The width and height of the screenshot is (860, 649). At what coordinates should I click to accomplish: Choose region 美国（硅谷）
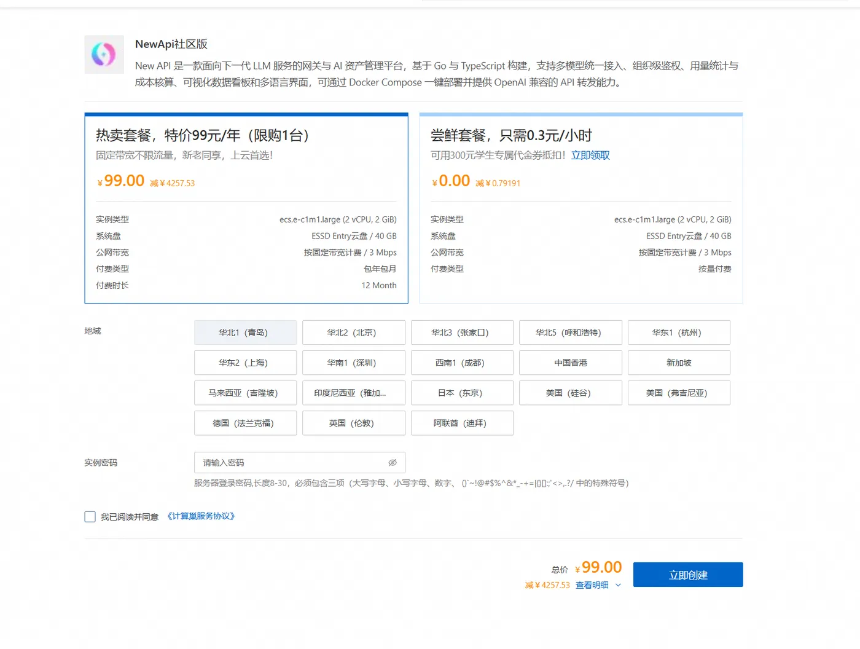point(571,393)
